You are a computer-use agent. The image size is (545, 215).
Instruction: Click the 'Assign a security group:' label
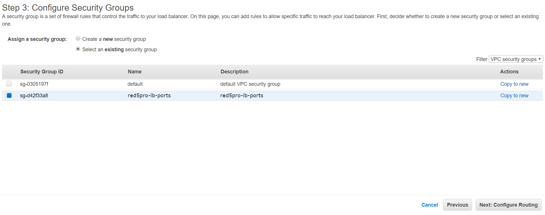37,39
